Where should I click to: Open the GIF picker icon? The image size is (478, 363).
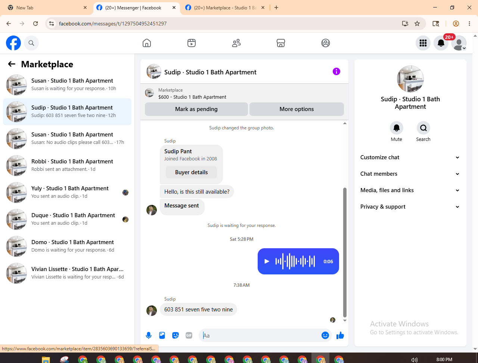[x=189, y=335]
